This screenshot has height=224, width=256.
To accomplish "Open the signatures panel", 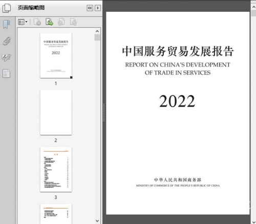I will pyautogui.click(x=7, y=57).
